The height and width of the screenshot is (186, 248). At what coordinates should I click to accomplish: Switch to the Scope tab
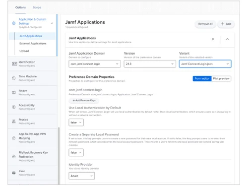coord(37,7)
